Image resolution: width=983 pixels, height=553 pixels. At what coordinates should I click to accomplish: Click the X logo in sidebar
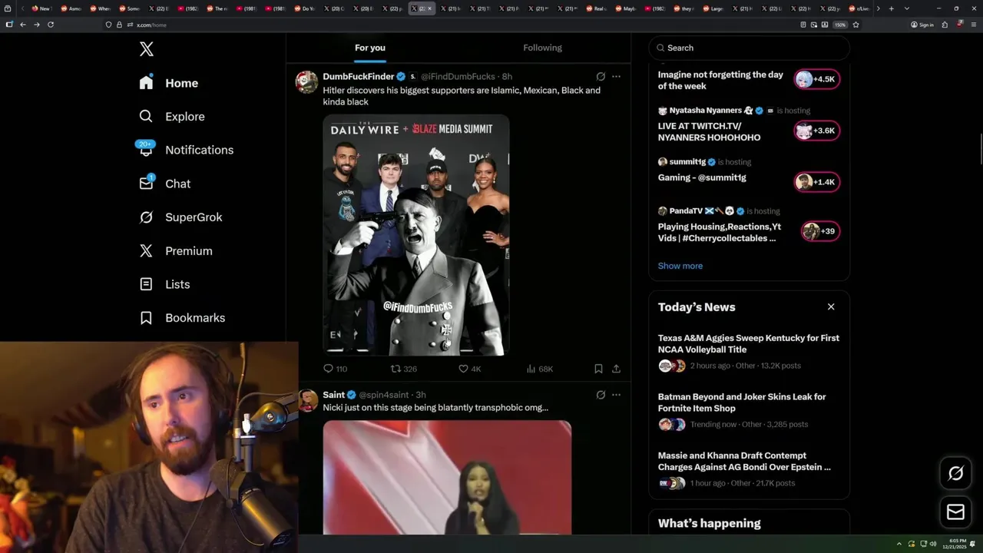(147, 49)
